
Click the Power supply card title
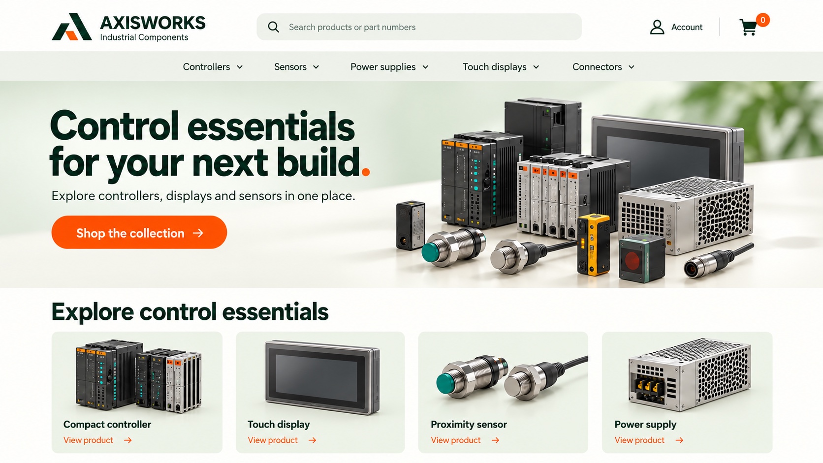tap(645, 424)
